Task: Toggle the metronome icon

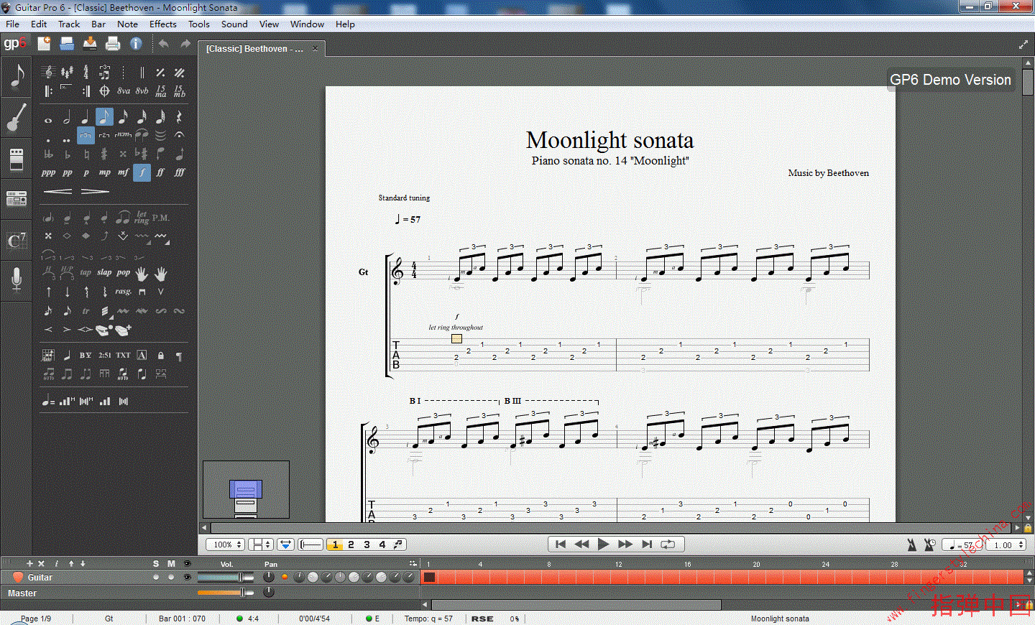Action: click(x=911, y=545)
